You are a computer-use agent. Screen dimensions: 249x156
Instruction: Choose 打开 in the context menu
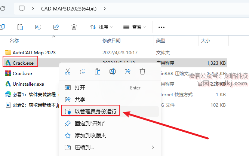tap(110, 88)
